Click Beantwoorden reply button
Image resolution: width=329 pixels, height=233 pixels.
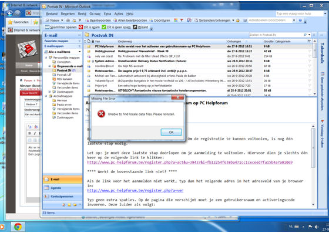pyautogui.click(x=98, y=21)
